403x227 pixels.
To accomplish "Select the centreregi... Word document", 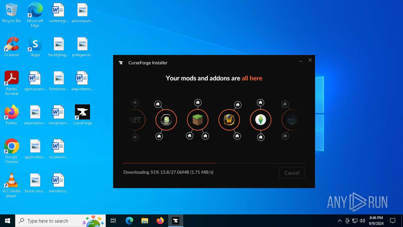I will coord(59,13).
